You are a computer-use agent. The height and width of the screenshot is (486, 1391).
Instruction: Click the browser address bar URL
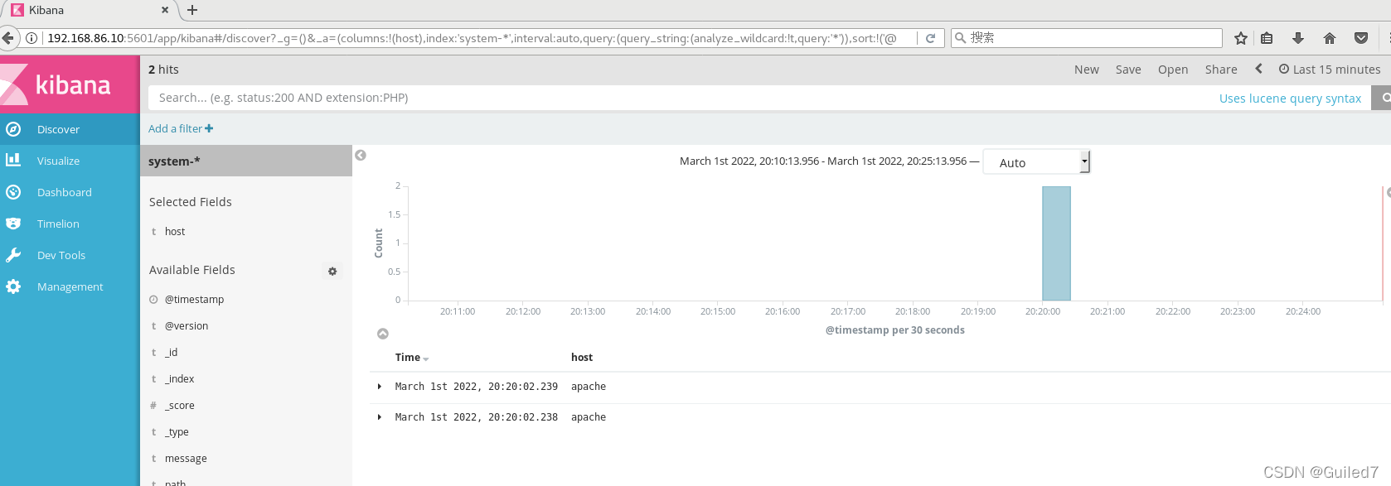tap(473, 38)
